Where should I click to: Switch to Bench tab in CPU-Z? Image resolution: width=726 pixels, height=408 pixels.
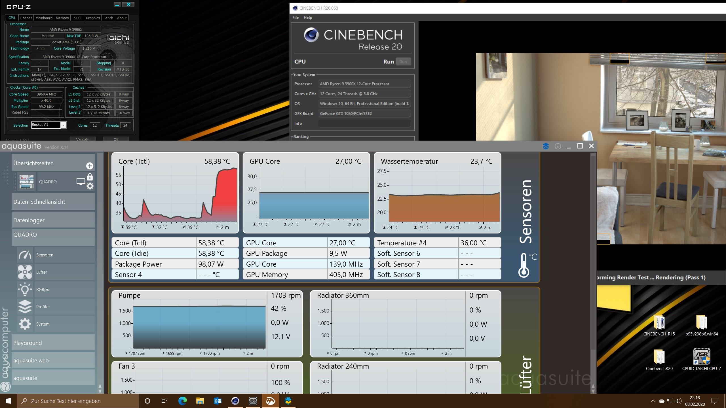click(x=108, y=18)
